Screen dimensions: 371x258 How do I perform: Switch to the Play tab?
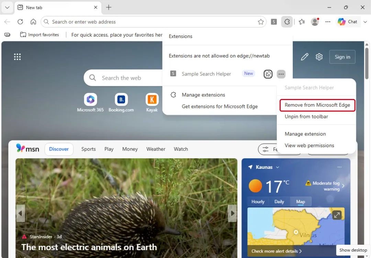pyautogui.click(x=109, y=149)
